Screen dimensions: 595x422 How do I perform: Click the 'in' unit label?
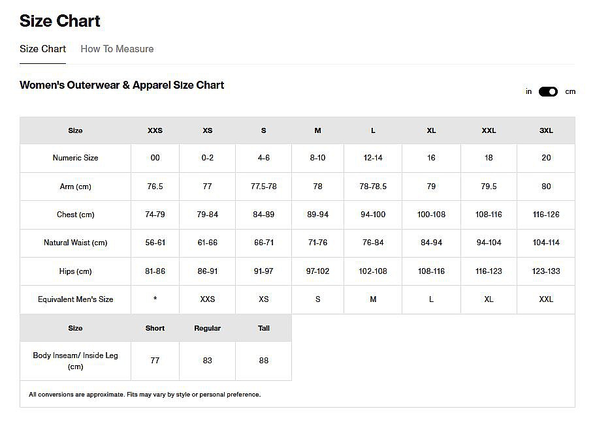point(528,91)
